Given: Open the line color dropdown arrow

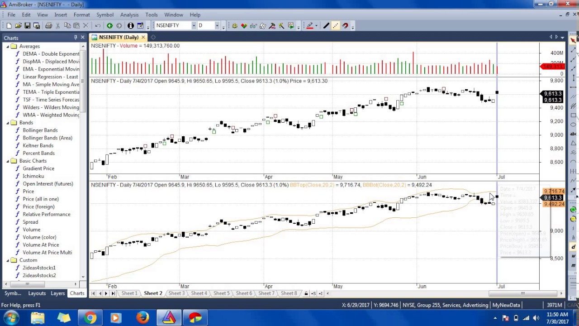Looking at the screenshot, I should pyautogui.click(x=317, y=26).
